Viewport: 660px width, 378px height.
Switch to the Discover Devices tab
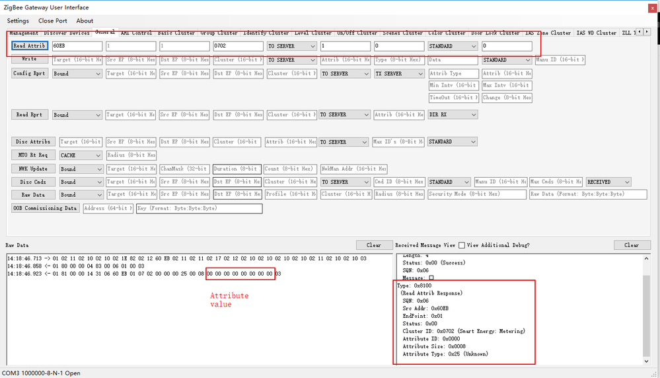[67, 33]
